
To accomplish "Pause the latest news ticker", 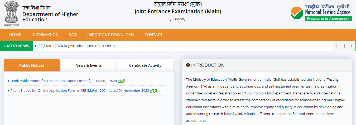I will (x=344, y=46).
